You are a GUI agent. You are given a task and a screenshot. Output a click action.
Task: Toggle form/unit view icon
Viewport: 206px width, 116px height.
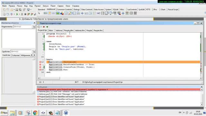[x=24, y=10]
